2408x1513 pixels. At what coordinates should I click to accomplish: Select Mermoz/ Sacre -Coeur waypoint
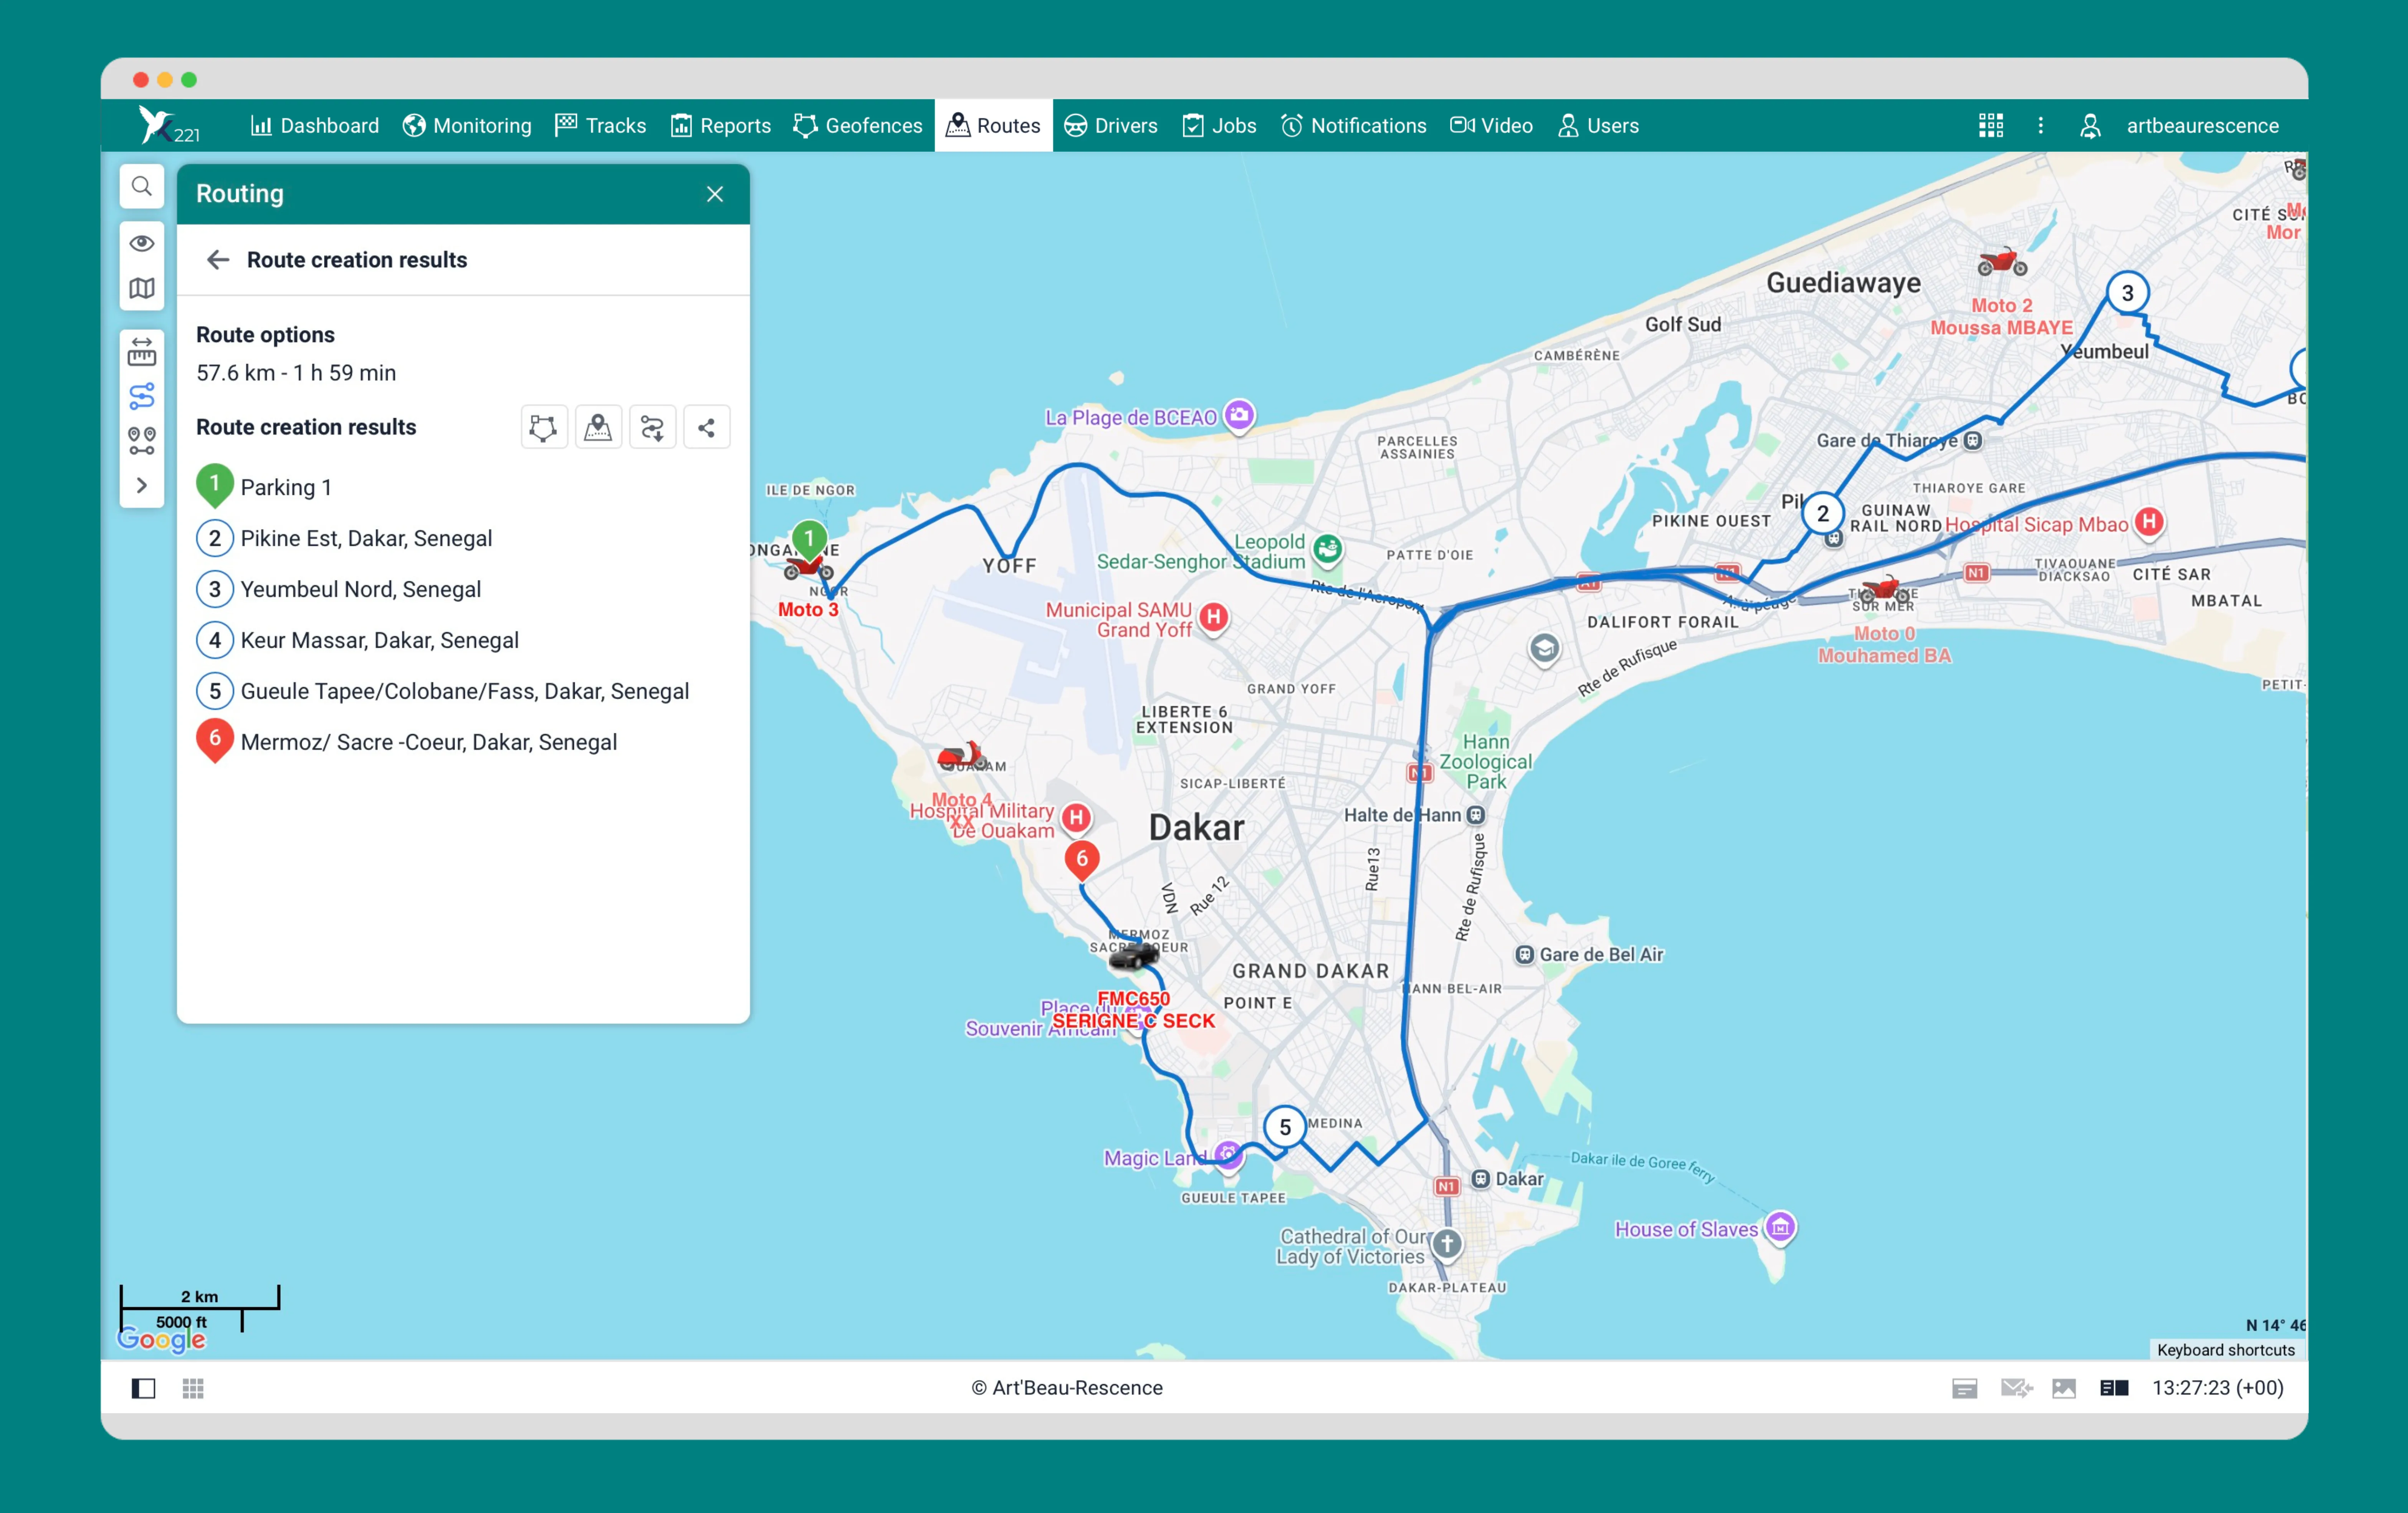click(x=407, y=742)
